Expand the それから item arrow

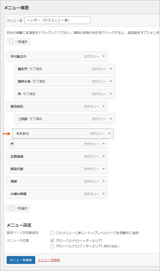[x=109, y=133]
